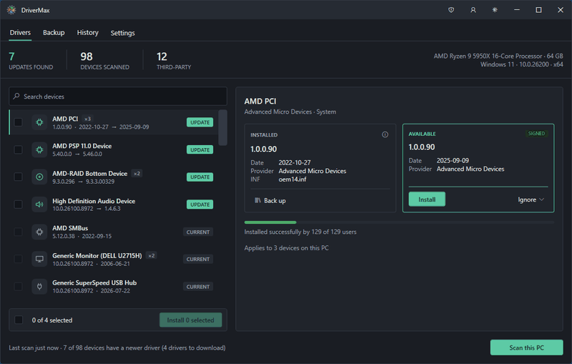572x364 pixels.
Task: Click 'oem14.inf' INF value
Action: (292, 179)
